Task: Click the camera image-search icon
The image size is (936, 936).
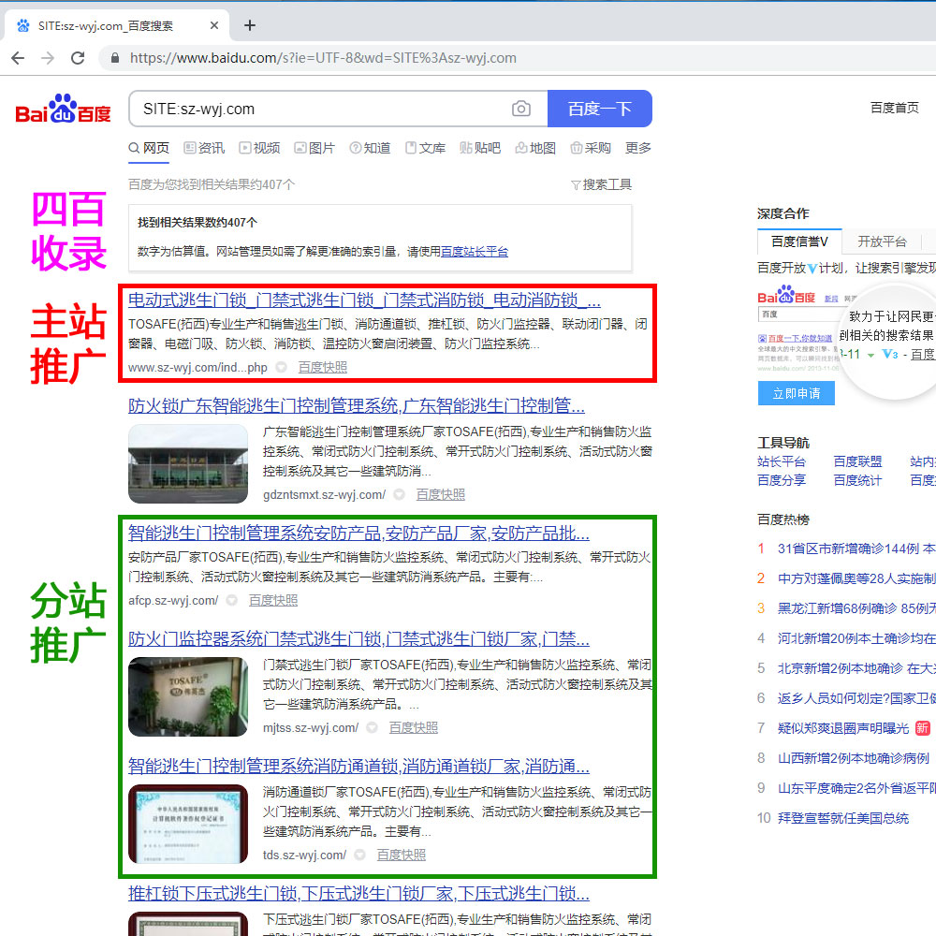Action: point(520,109)
